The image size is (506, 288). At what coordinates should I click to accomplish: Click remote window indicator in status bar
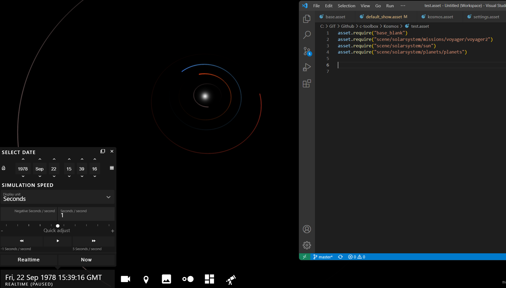coord(304,257)
